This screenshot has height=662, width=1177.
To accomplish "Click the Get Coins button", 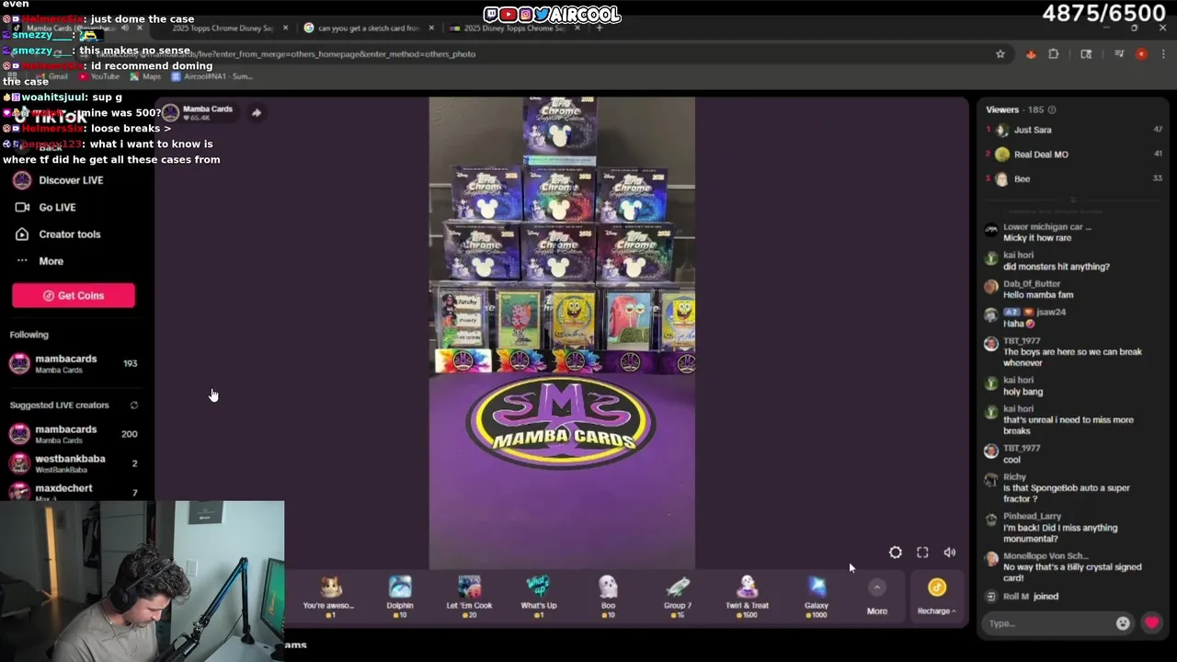I will click(74, 295).
